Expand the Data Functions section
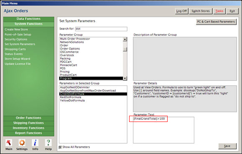 click(x=28, y=19)
